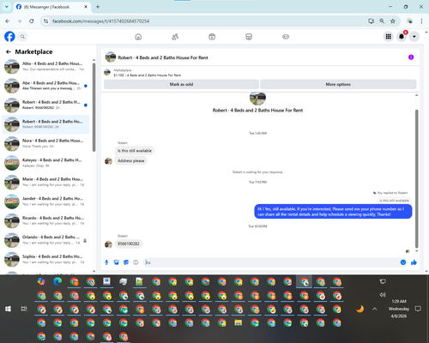Show hidden system tray icons chevron
Screen dimensions: 429x343
point(375,309)
